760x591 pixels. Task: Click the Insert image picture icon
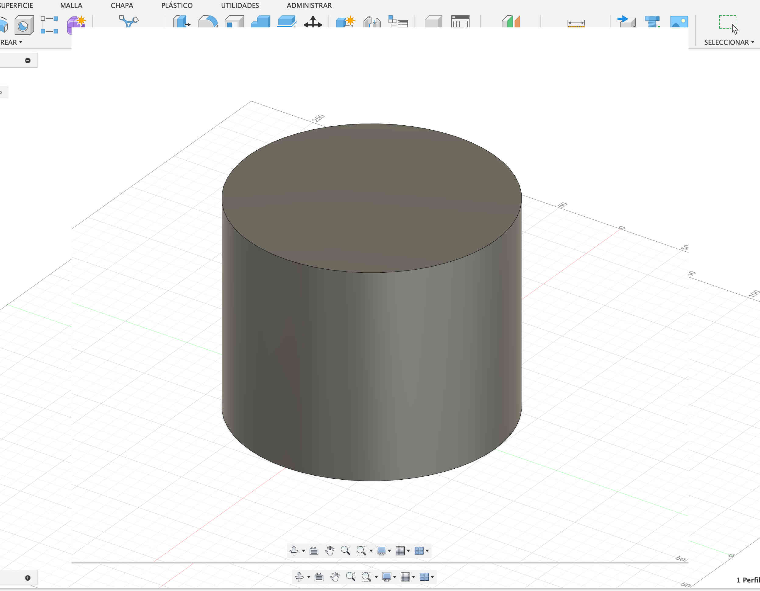click(x=679, y=21)
